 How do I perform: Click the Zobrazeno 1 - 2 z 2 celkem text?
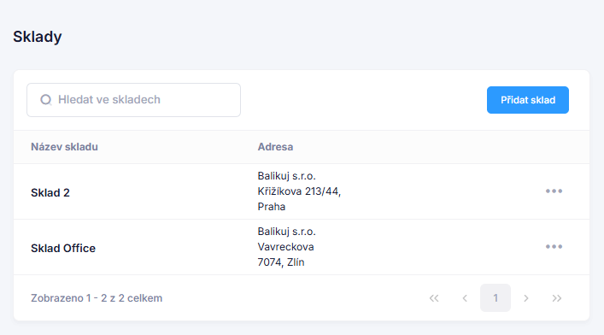point(97,298)
